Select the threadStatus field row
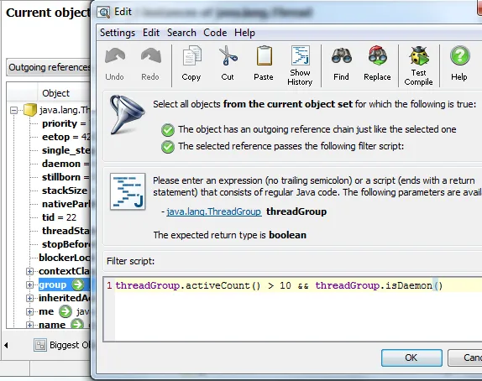This screenshot has width=482, height=381. 65,231
